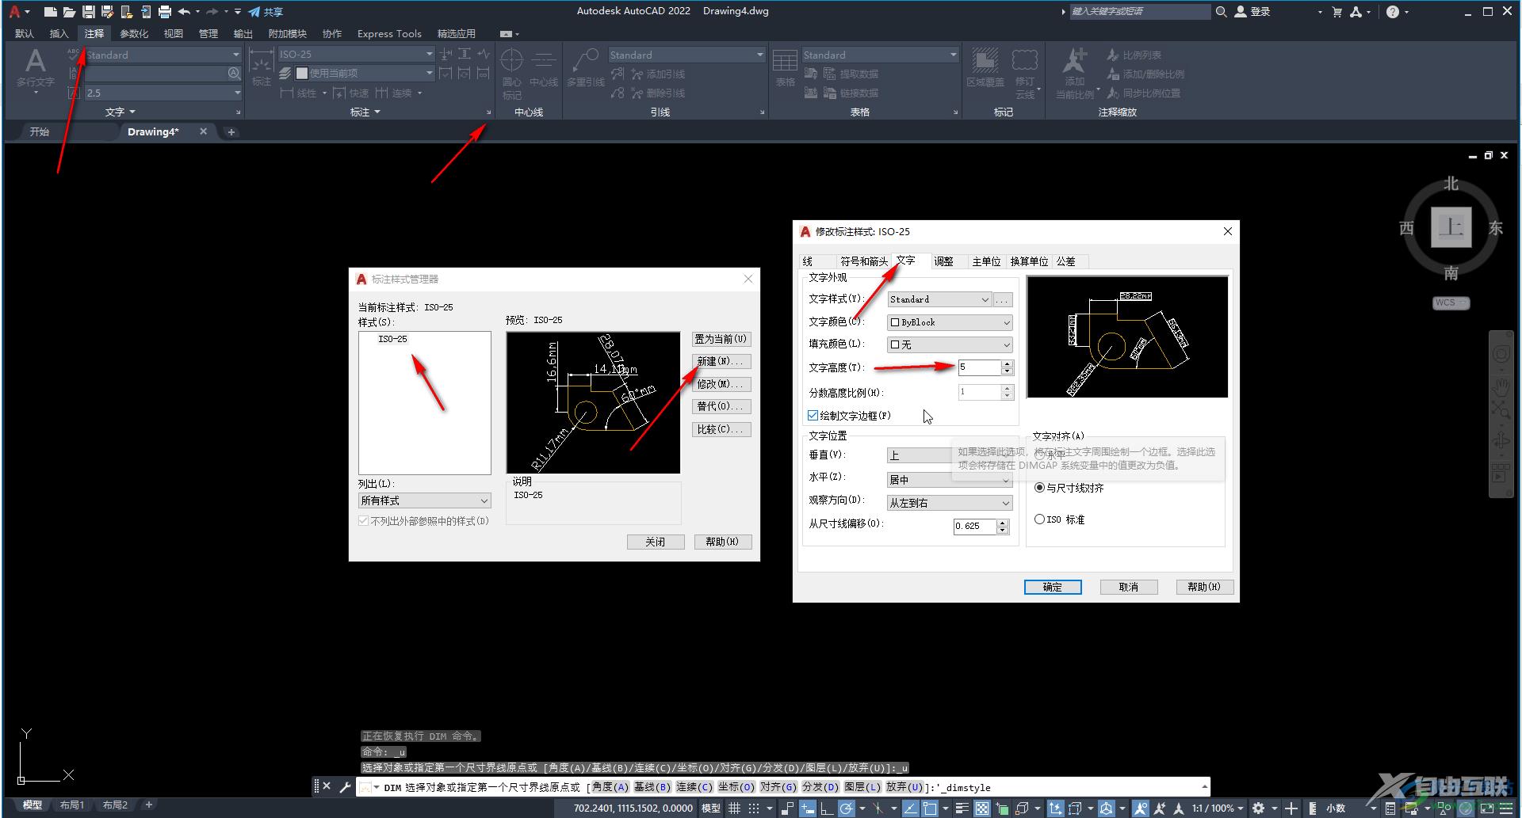The image size is (1522, 818).
Task: Expand the Dimension panel title dropdown in ribbon
Action: [365, 112]
